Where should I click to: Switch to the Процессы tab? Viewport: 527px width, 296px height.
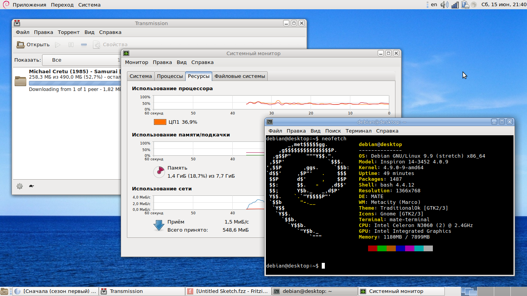[170, 76]
